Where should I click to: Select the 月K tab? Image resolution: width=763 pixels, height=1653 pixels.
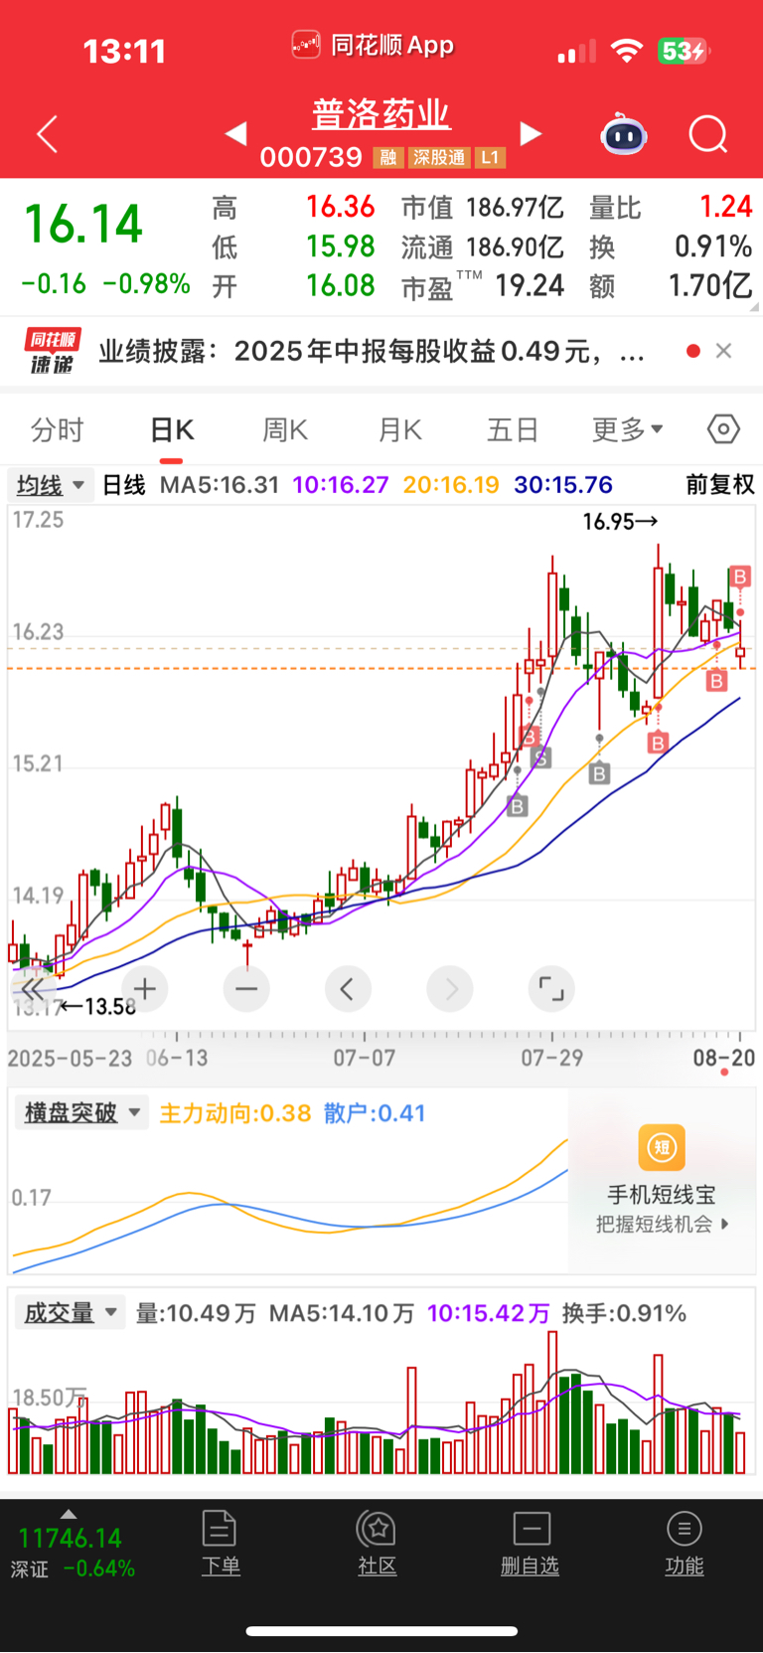[x=400, y=430]
